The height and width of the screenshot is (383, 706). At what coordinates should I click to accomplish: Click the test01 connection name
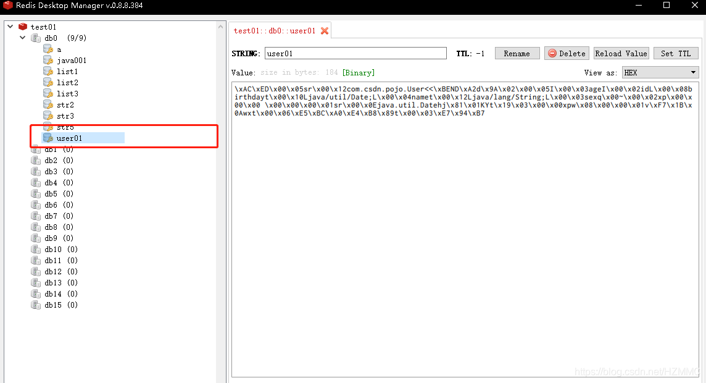pos(43,27)
